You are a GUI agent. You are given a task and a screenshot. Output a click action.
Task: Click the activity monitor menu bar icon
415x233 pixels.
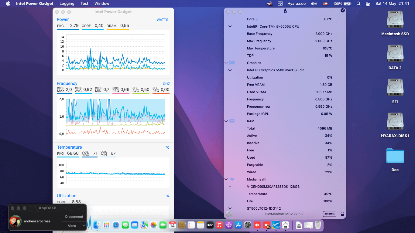pos(280,4)
